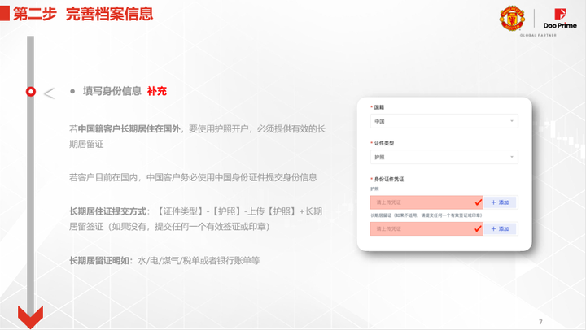Open the 国籍 dropdown showing 中国
This screenshot has width=586, height=330.
click(x=444, y=121)
